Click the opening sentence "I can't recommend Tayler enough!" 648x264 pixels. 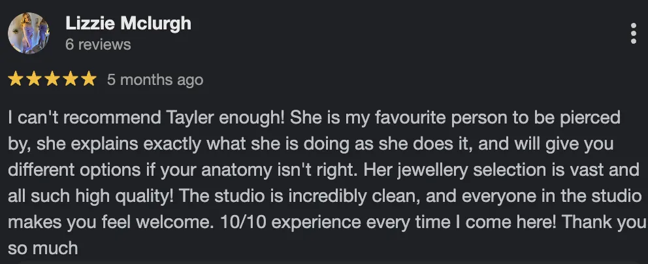pos(146,118)
